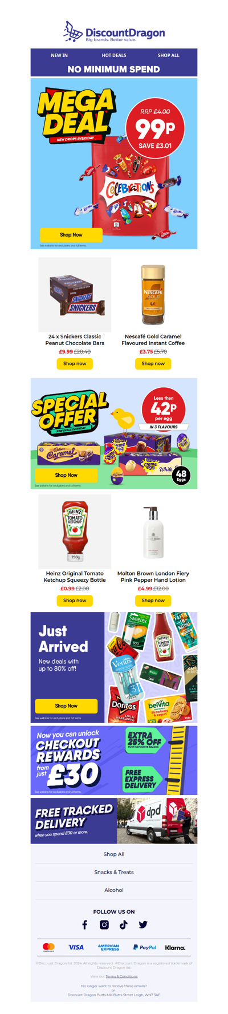Viewport: 228px width, 1014px height.
Task: Open the Snacks & Treats footer link
Action: click(114, 872)
